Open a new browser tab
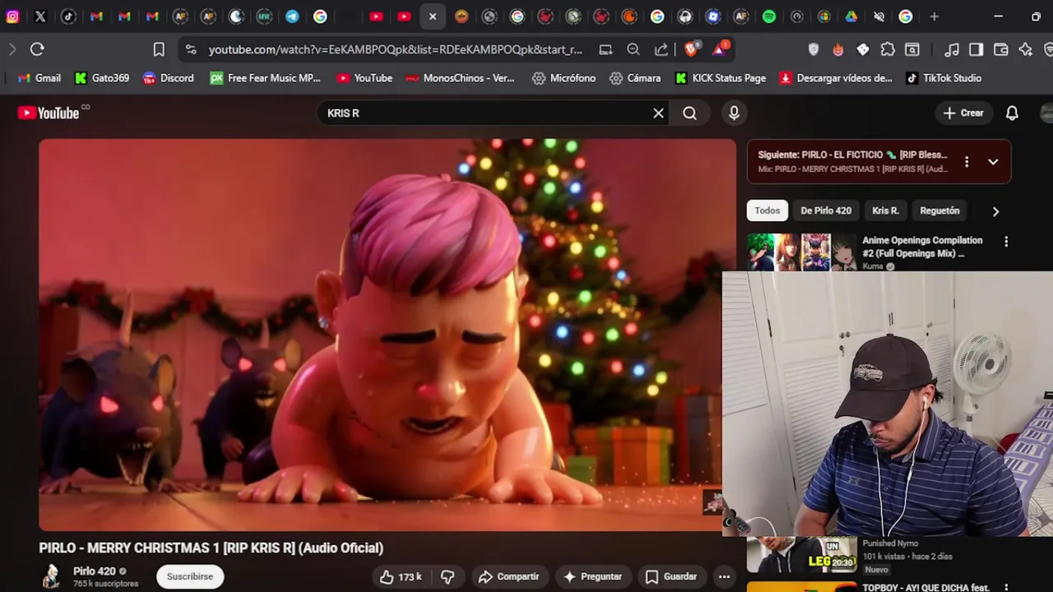The width and height of the screenshot is (1053, 592). [934, 16]
